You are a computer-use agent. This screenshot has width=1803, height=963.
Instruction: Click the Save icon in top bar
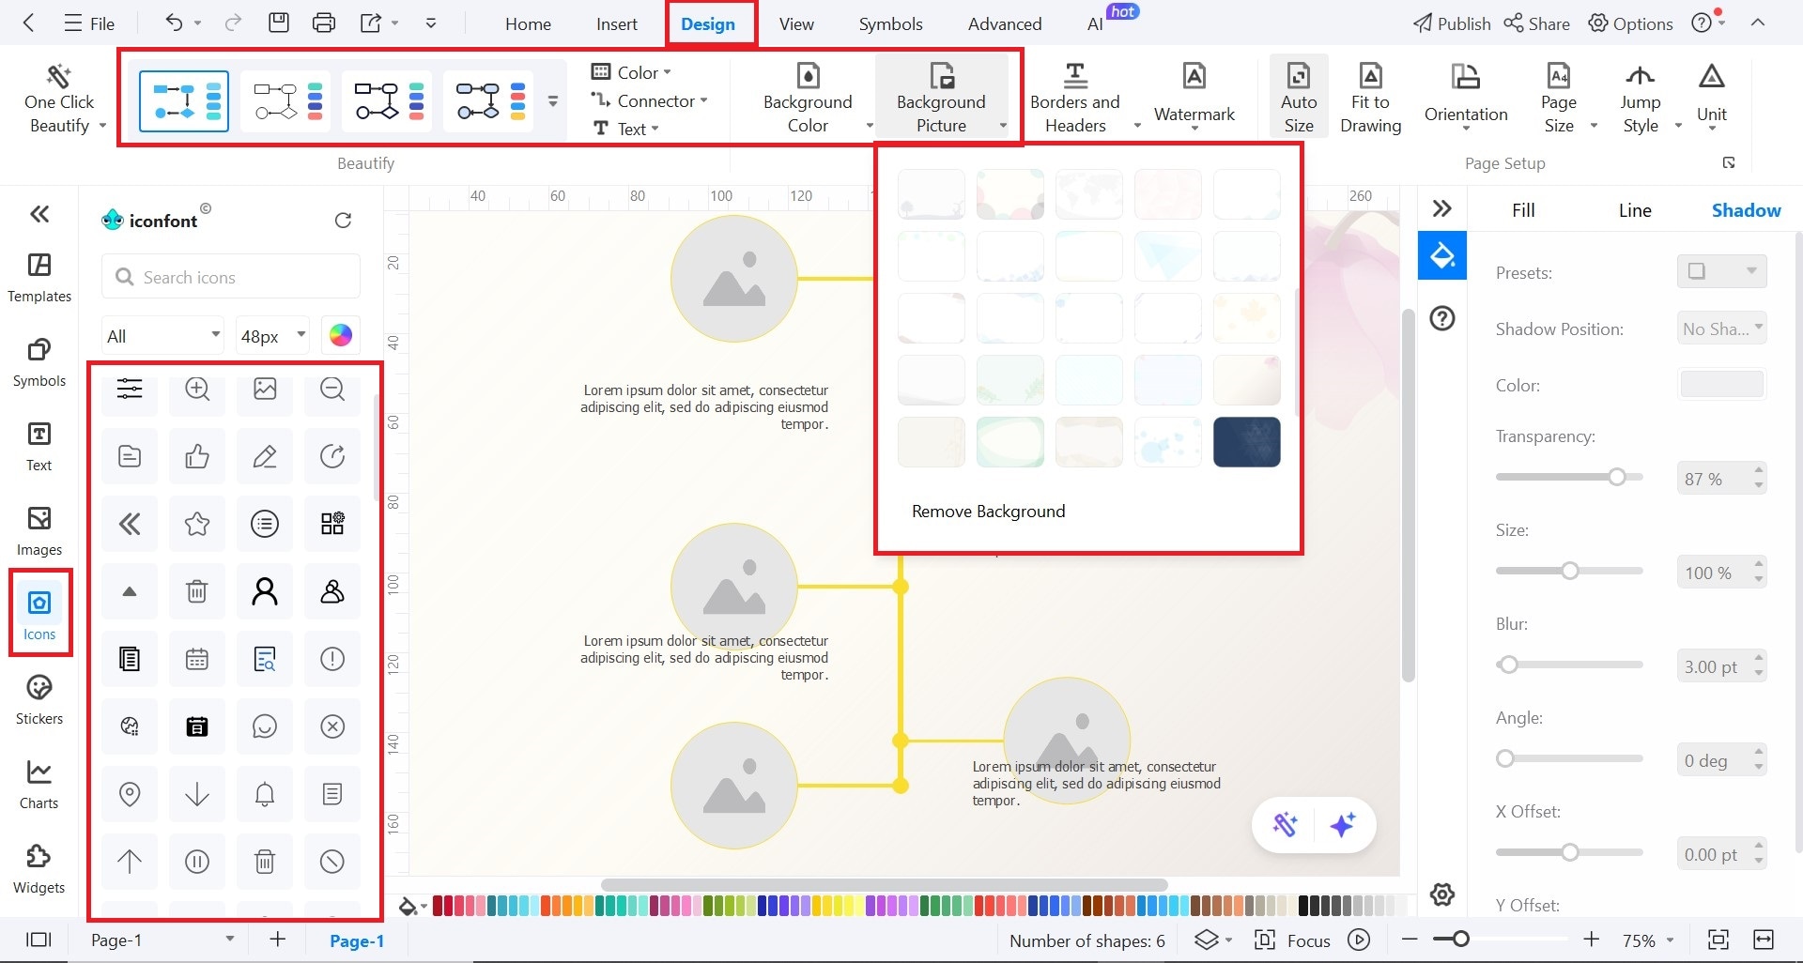click(x=279, y=23)
